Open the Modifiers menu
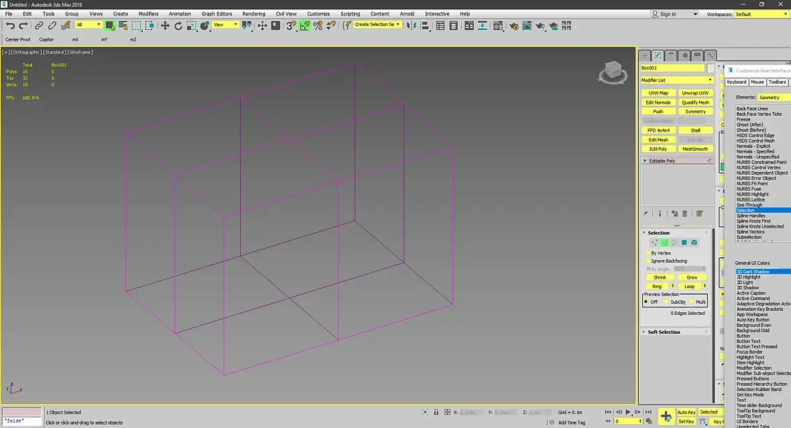The height and width of the screenshot is (428, 791). tap(148, 13)
